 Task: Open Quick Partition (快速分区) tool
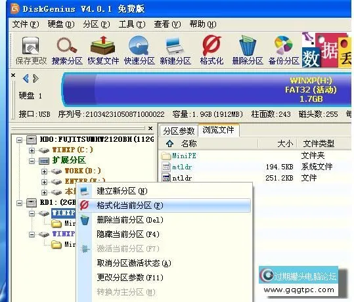click(139, 51)
